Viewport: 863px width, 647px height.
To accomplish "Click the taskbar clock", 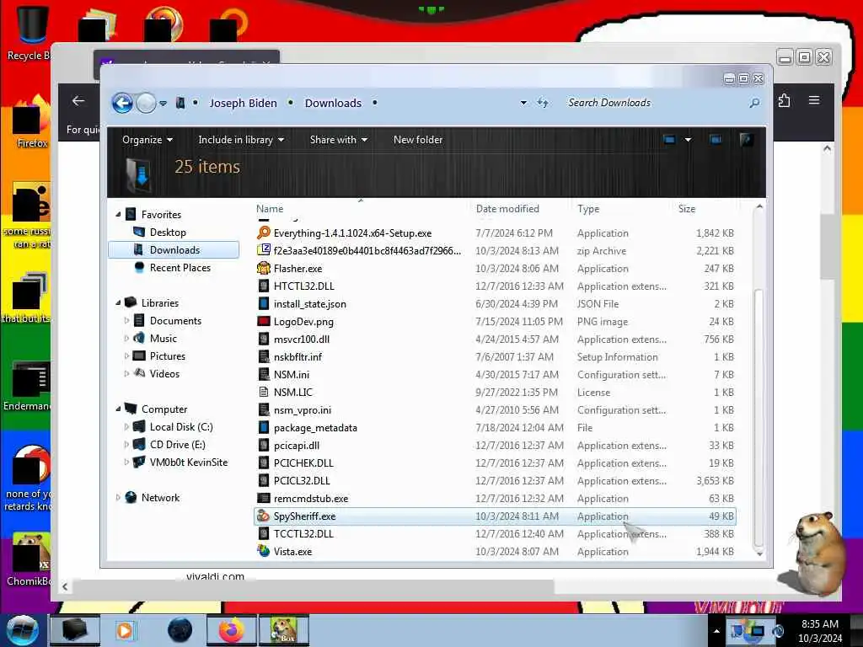I will [820, 631].
